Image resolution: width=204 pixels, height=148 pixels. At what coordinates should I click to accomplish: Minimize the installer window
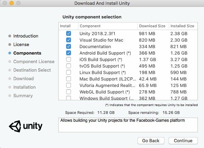[x=12, y=3]
